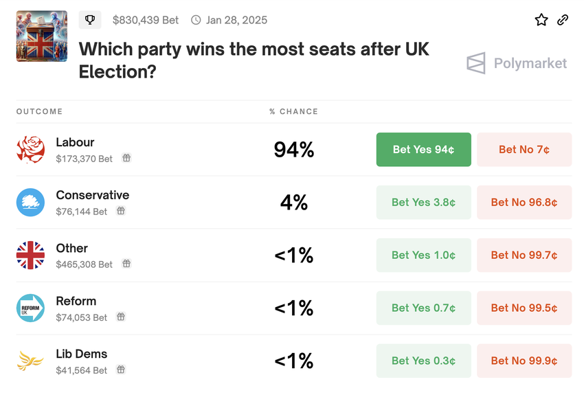Image resolution: width=584 pixels, height=397 pixels.
Task: Click the gift icon beside Lib Dems
Action: point(121,370)
